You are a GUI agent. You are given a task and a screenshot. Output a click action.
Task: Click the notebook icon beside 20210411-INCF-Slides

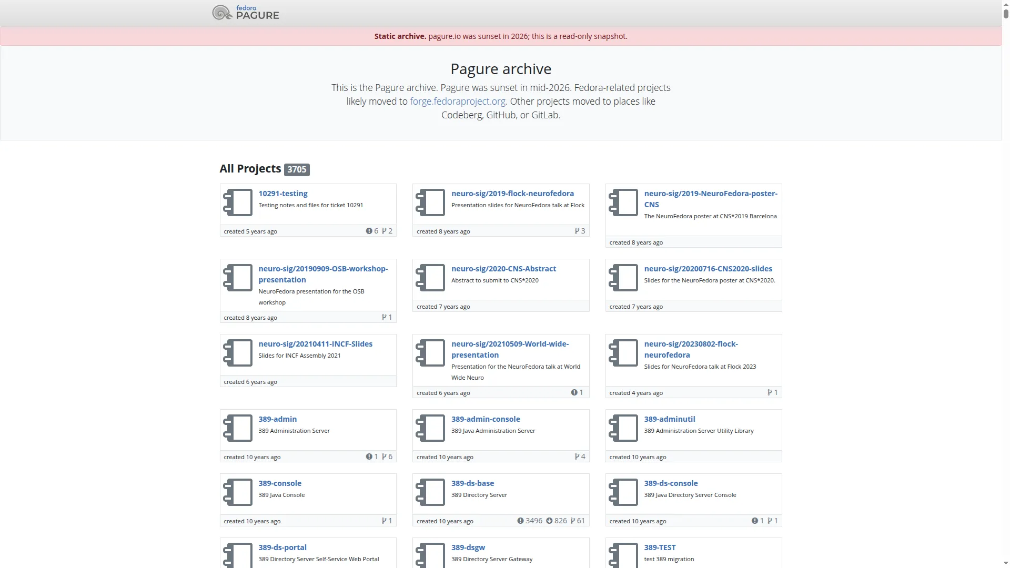tap(238, 353)
